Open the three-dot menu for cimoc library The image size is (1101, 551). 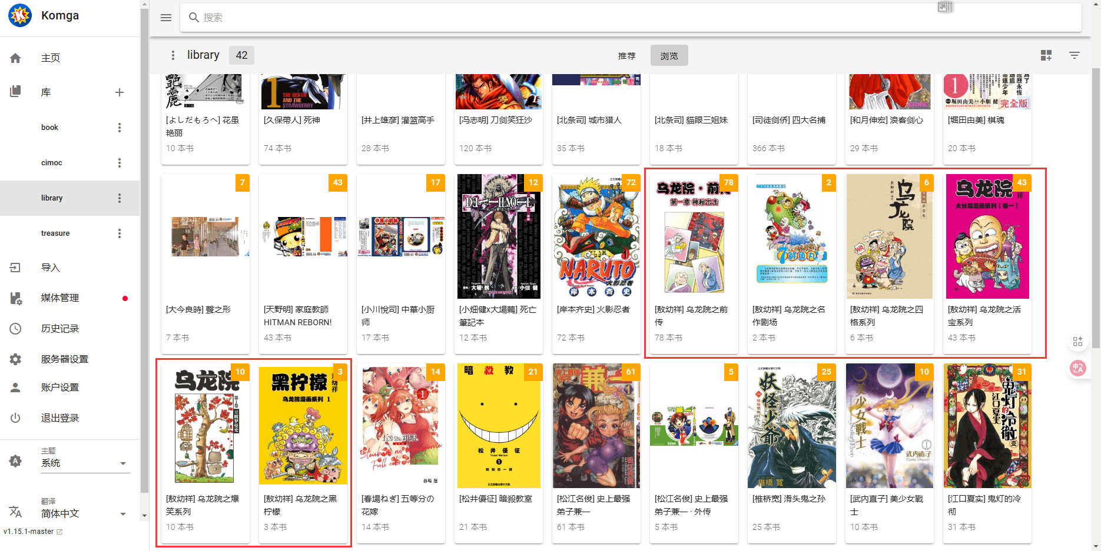(120, 163)
